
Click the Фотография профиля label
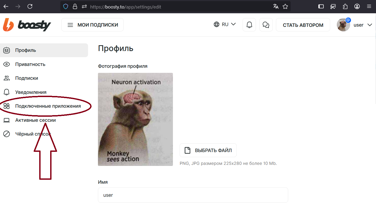tap(122, 66)
